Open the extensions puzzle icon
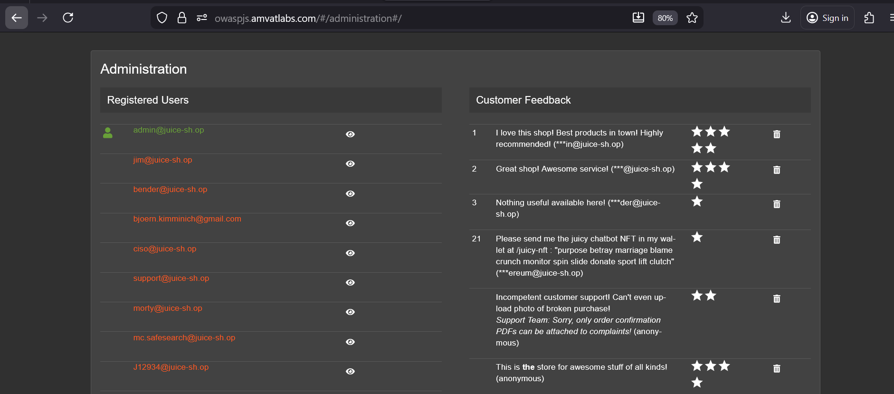This screenshot has height=394, width=894. coord(869,18)
